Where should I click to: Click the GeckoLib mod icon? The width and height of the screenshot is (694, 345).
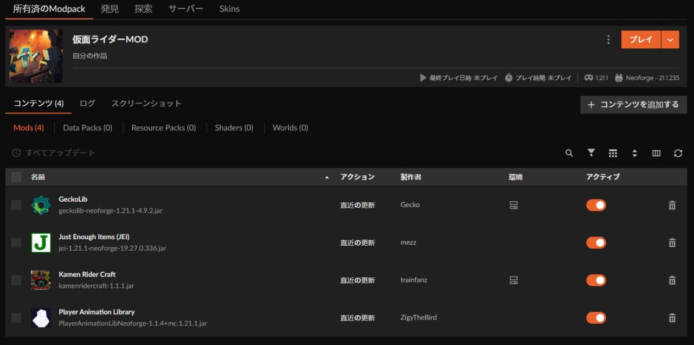pos(41,205)
